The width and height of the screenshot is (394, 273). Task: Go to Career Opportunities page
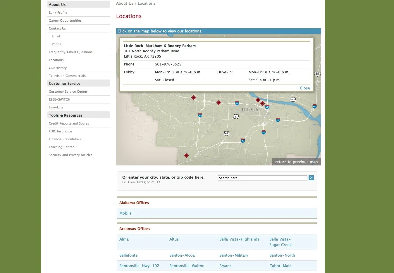65,20
